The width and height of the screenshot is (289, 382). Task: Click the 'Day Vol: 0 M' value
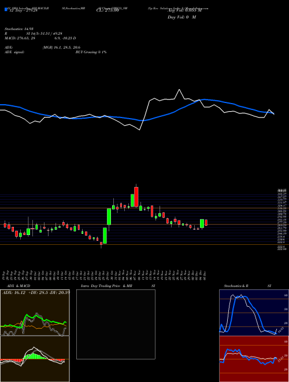pyautogui.click(x=181, y=17)
